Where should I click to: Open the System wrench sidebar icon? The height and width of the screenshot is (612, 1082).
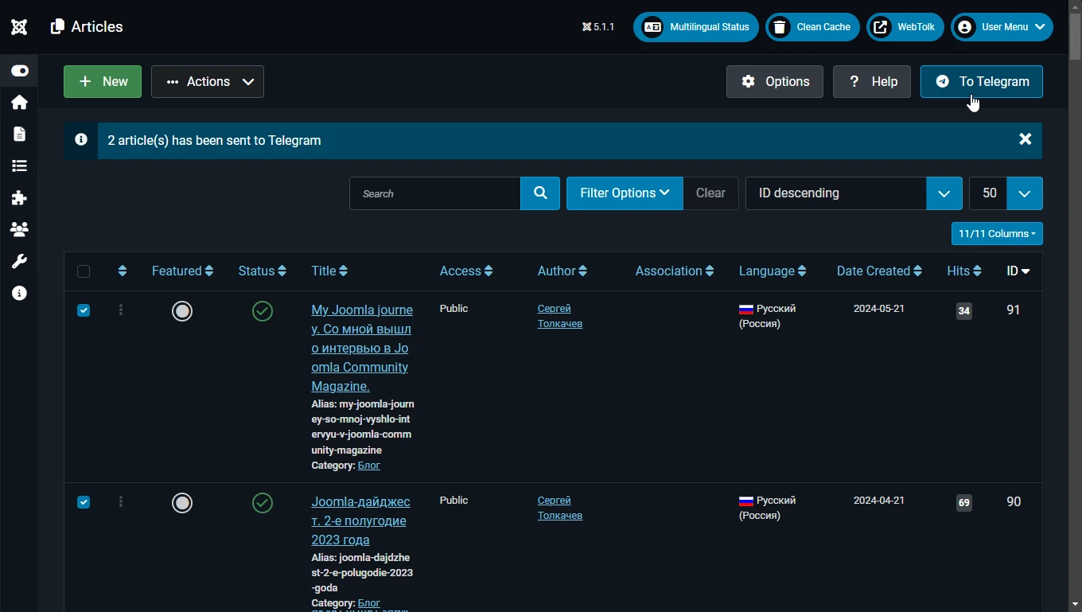click(19, 262)
